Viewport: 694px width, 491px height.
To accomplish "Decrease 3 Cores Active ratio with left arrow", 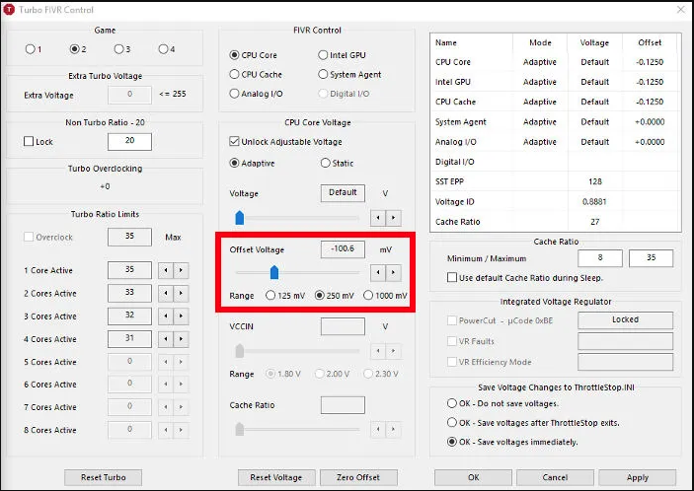I will [166, 316].
